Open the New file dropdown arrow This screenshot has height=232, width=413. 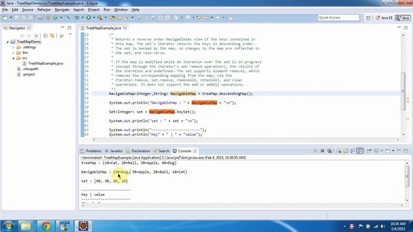pyautogui.click(x=11, y=17)
